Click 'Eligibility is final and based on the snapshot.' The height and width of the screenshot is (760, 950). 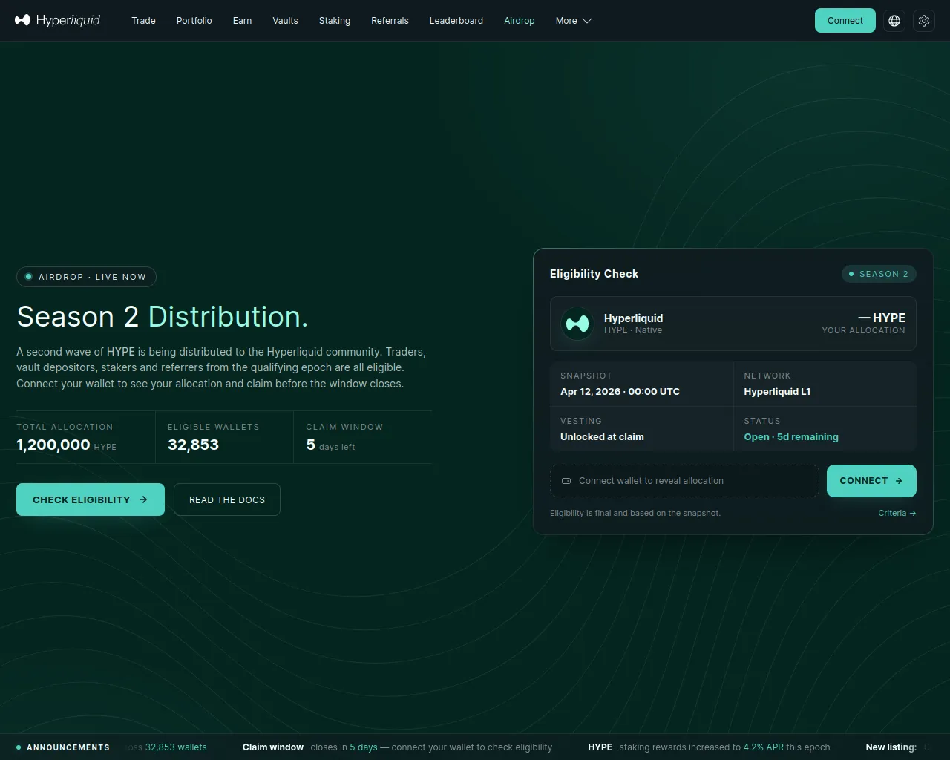click(635, 513)
